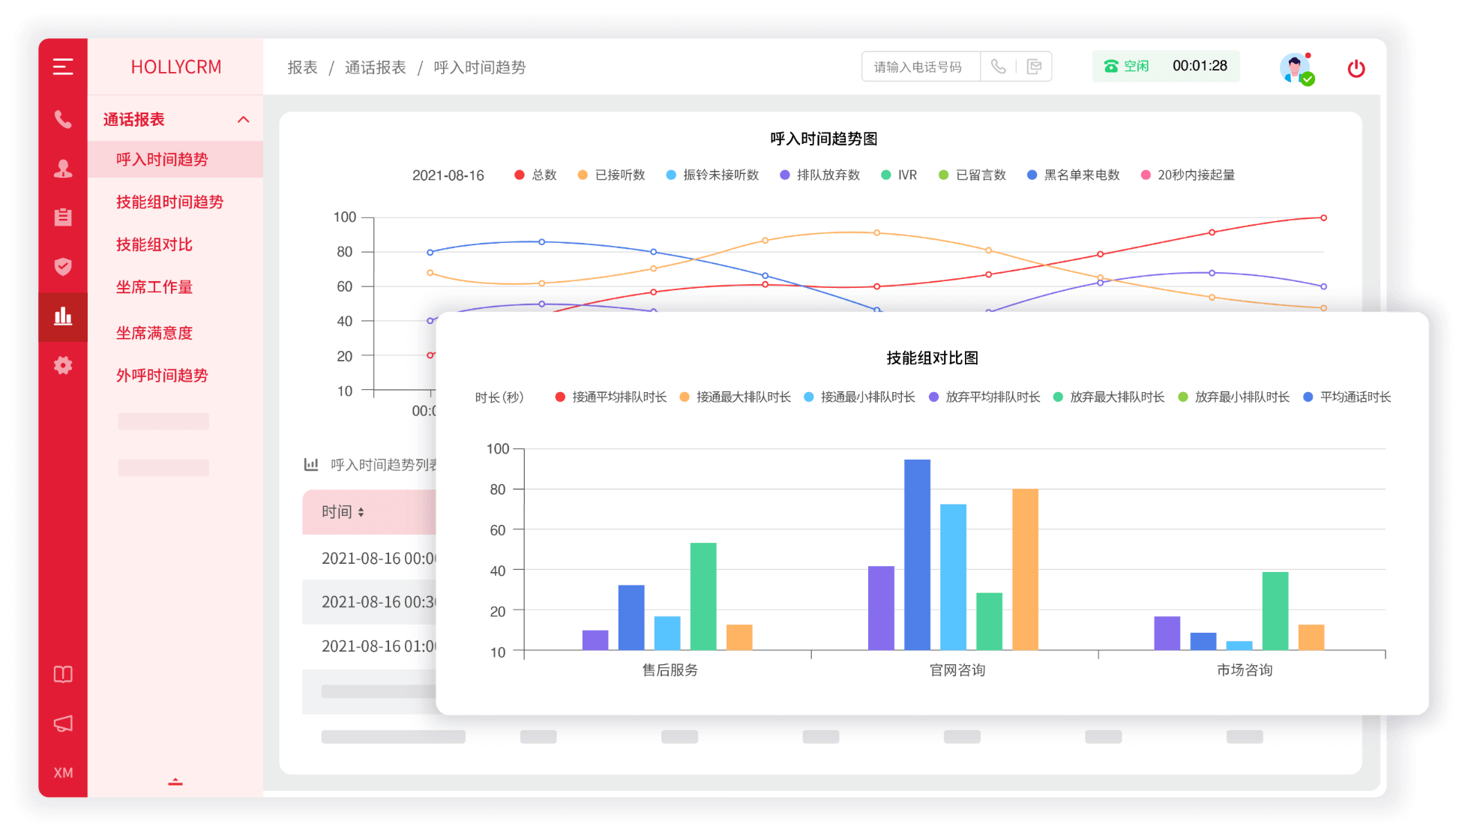The height and width of the screenshot is (836, 1462).
Task: Click the hamburger menu icon
Action: coord(63,67)
